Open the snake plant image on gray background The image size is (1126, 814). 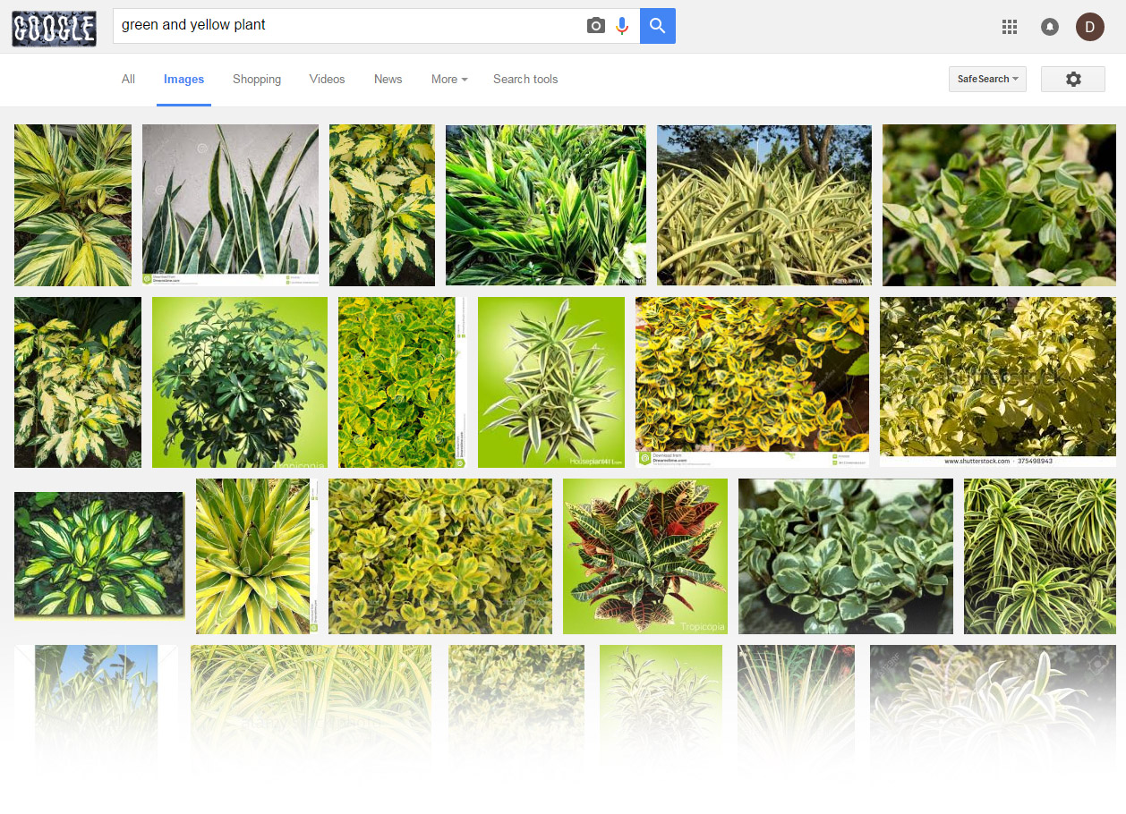(x=230, y=204)
